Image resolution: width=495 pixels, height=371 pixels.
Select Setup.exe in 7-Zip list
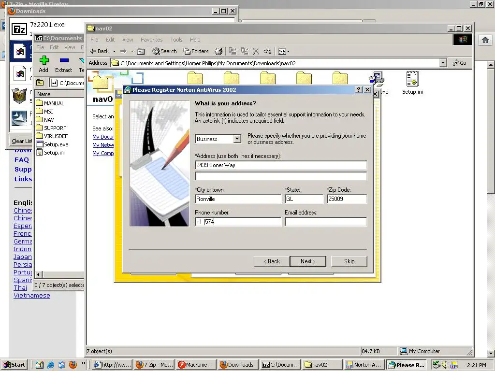[52, 144]
